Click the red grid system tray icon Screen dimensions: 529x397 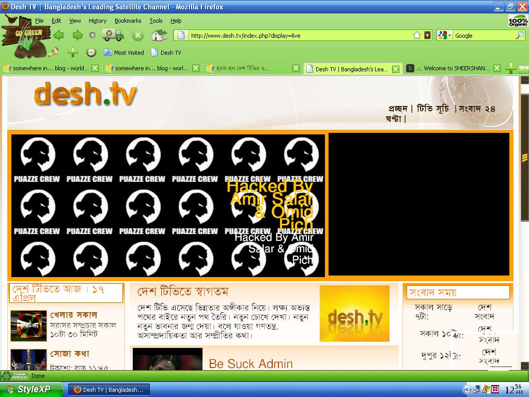495,389
